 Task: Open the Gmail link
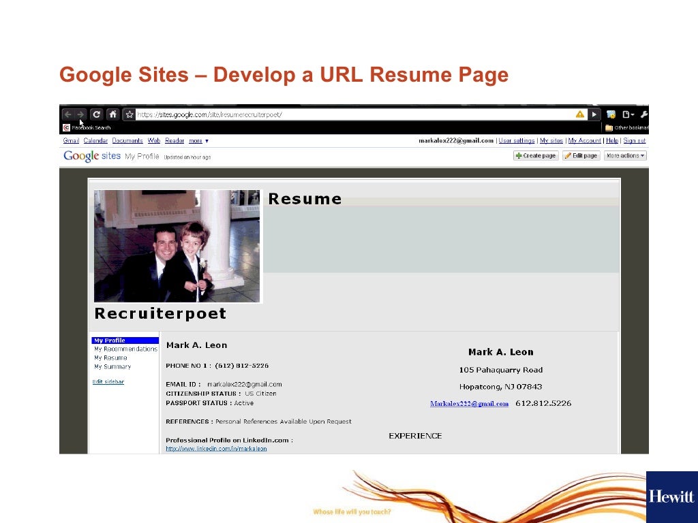pos(71,140)
